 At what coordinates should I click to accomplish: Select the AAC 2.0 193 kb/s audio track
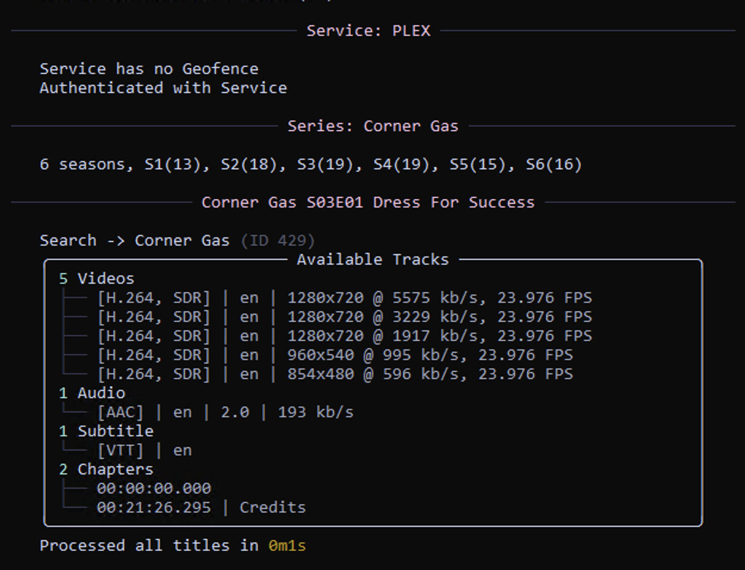pos(225,413)
